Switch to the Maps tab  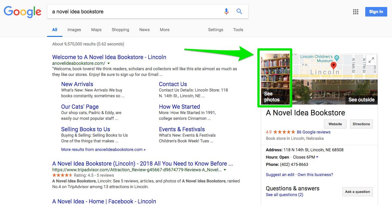[x=96, y=30]
